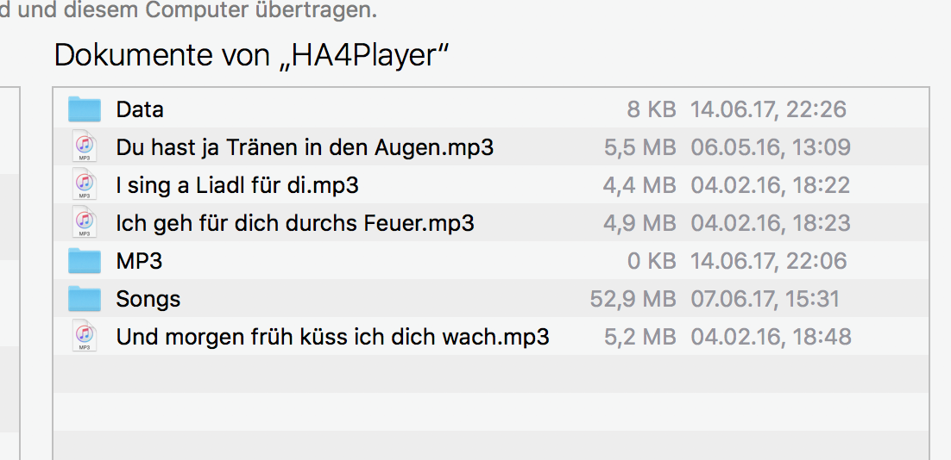Select the Songs folder name
The image size is (951, 460).
tap(148, 299)
